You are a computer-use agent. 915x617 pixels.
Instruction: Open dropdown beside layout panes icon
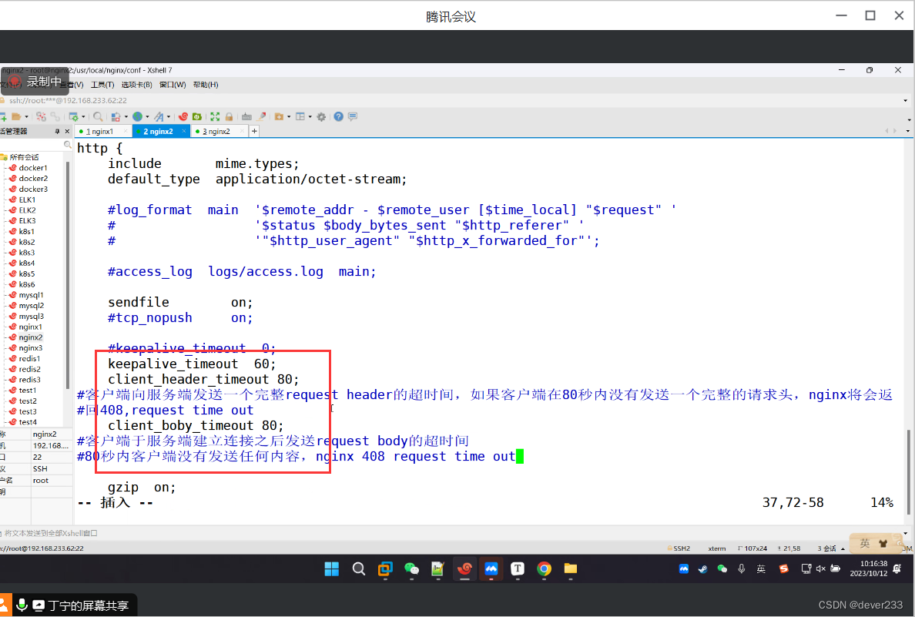pyautogui.click(x=310, y=117)
